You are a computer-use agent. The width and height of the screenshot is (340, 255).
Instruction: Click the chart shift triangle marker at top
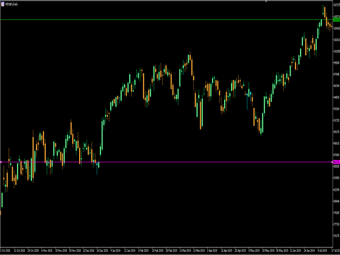coord(266,2)
